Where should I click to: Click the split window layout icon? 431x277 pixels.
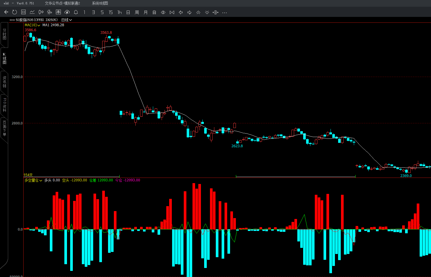216,12
